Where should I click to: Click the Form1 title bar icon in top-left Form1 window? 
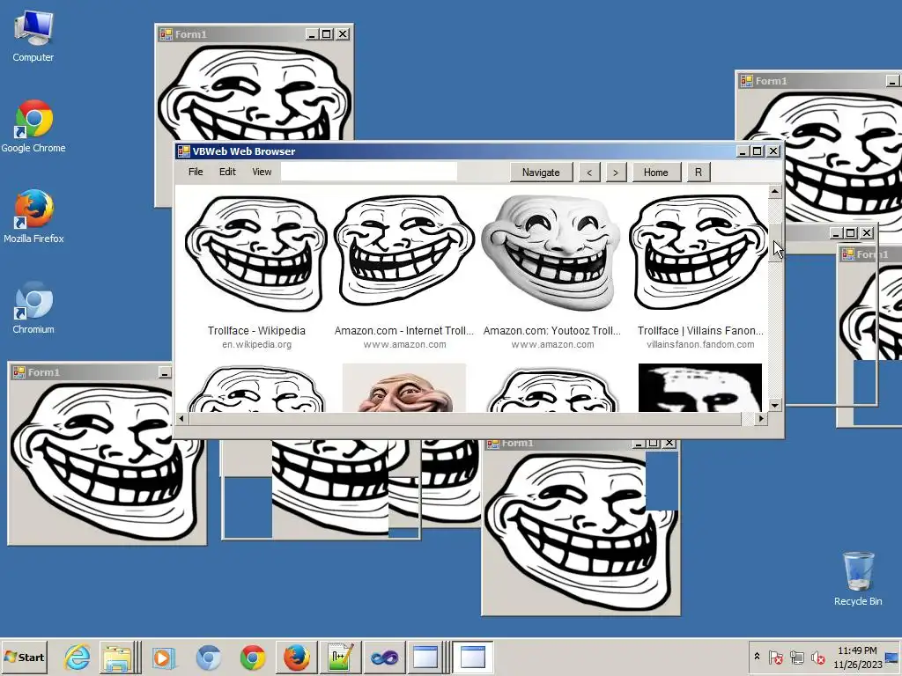(166, 34)
